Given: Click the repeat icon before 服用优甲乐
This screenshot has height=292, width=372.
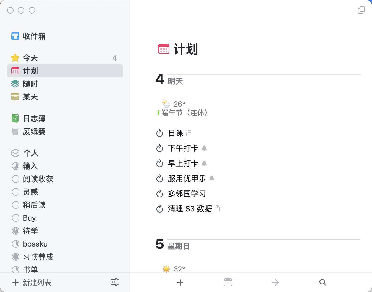Looking at the screenshot, I should 160,178.
